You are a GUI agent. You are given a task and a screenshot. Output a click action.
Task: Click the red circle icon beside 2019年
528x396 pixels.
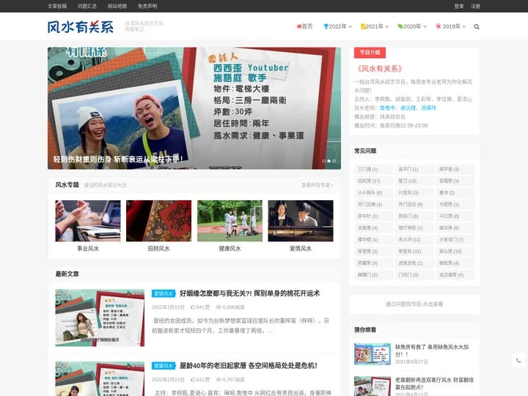coord(438,26)
